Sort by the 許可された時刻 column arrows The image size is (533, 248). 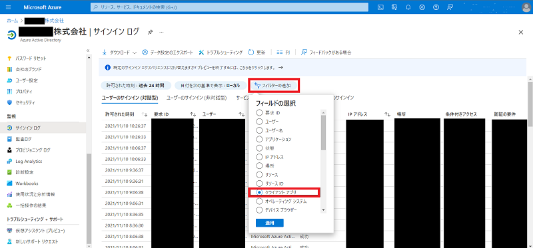[x=144, y=114]
